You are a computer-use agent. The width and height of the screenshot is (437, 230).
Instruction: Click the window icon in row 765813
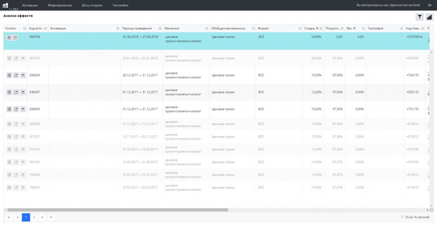[23, 188]
